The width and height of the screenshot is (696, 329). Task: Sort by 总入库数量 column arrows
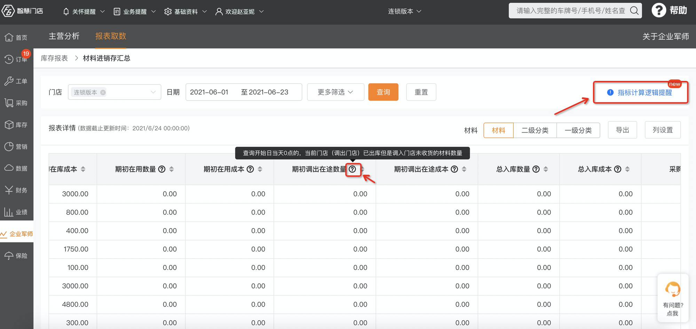point(546,169)
